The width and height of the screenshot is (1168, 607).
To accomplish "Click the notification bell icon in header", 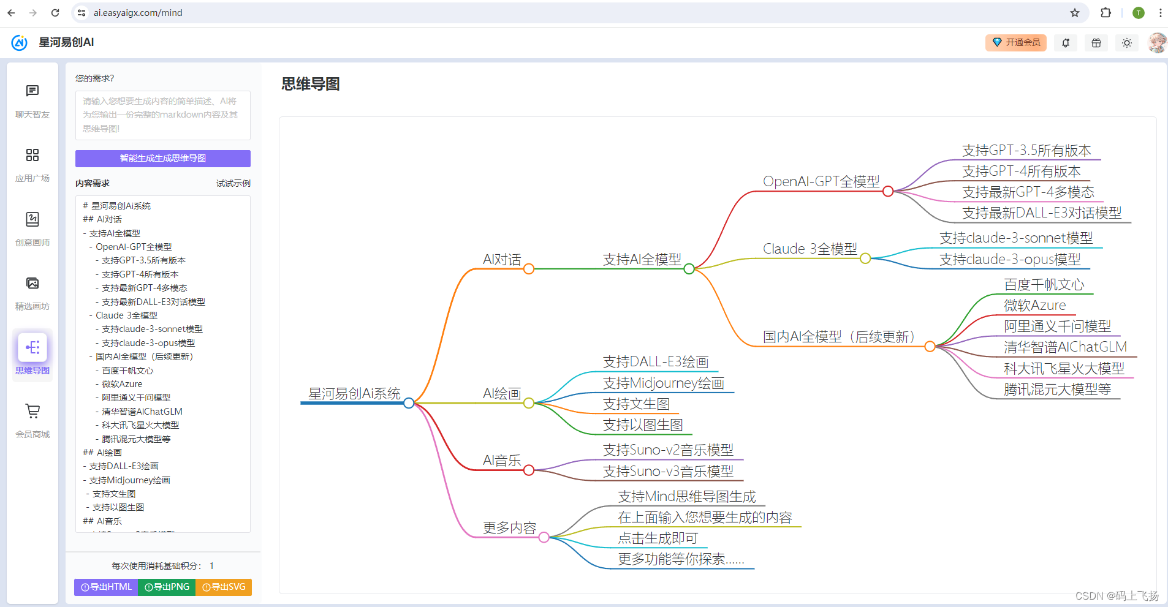I will [1066, 43].
